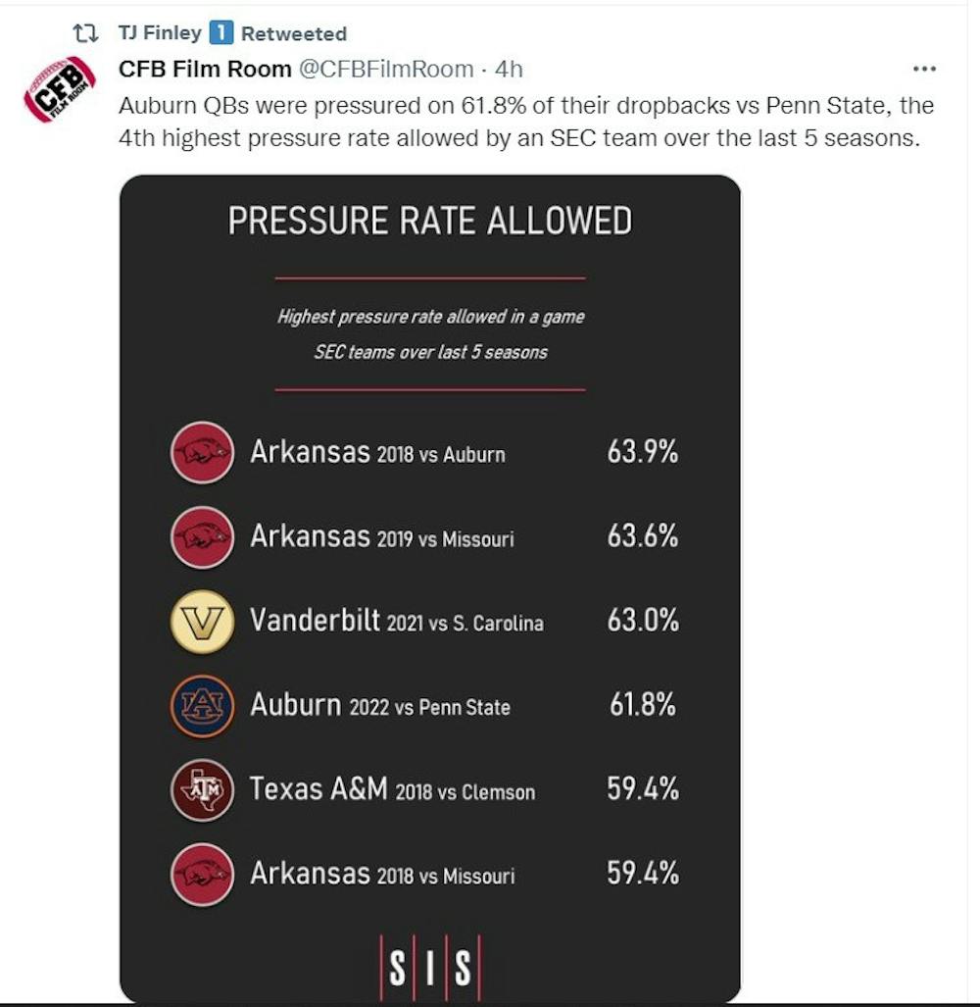Click the Arkansas 2019 vs Missouri razorback logo
Image resolution: width=980 pixels, height=1007 pixels.
pyautogui.click(x=202, y=537)
